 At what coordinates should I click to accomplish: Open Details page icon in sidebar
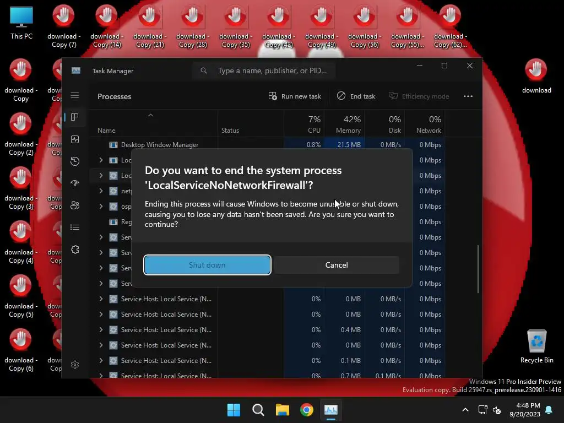point(75,227)
